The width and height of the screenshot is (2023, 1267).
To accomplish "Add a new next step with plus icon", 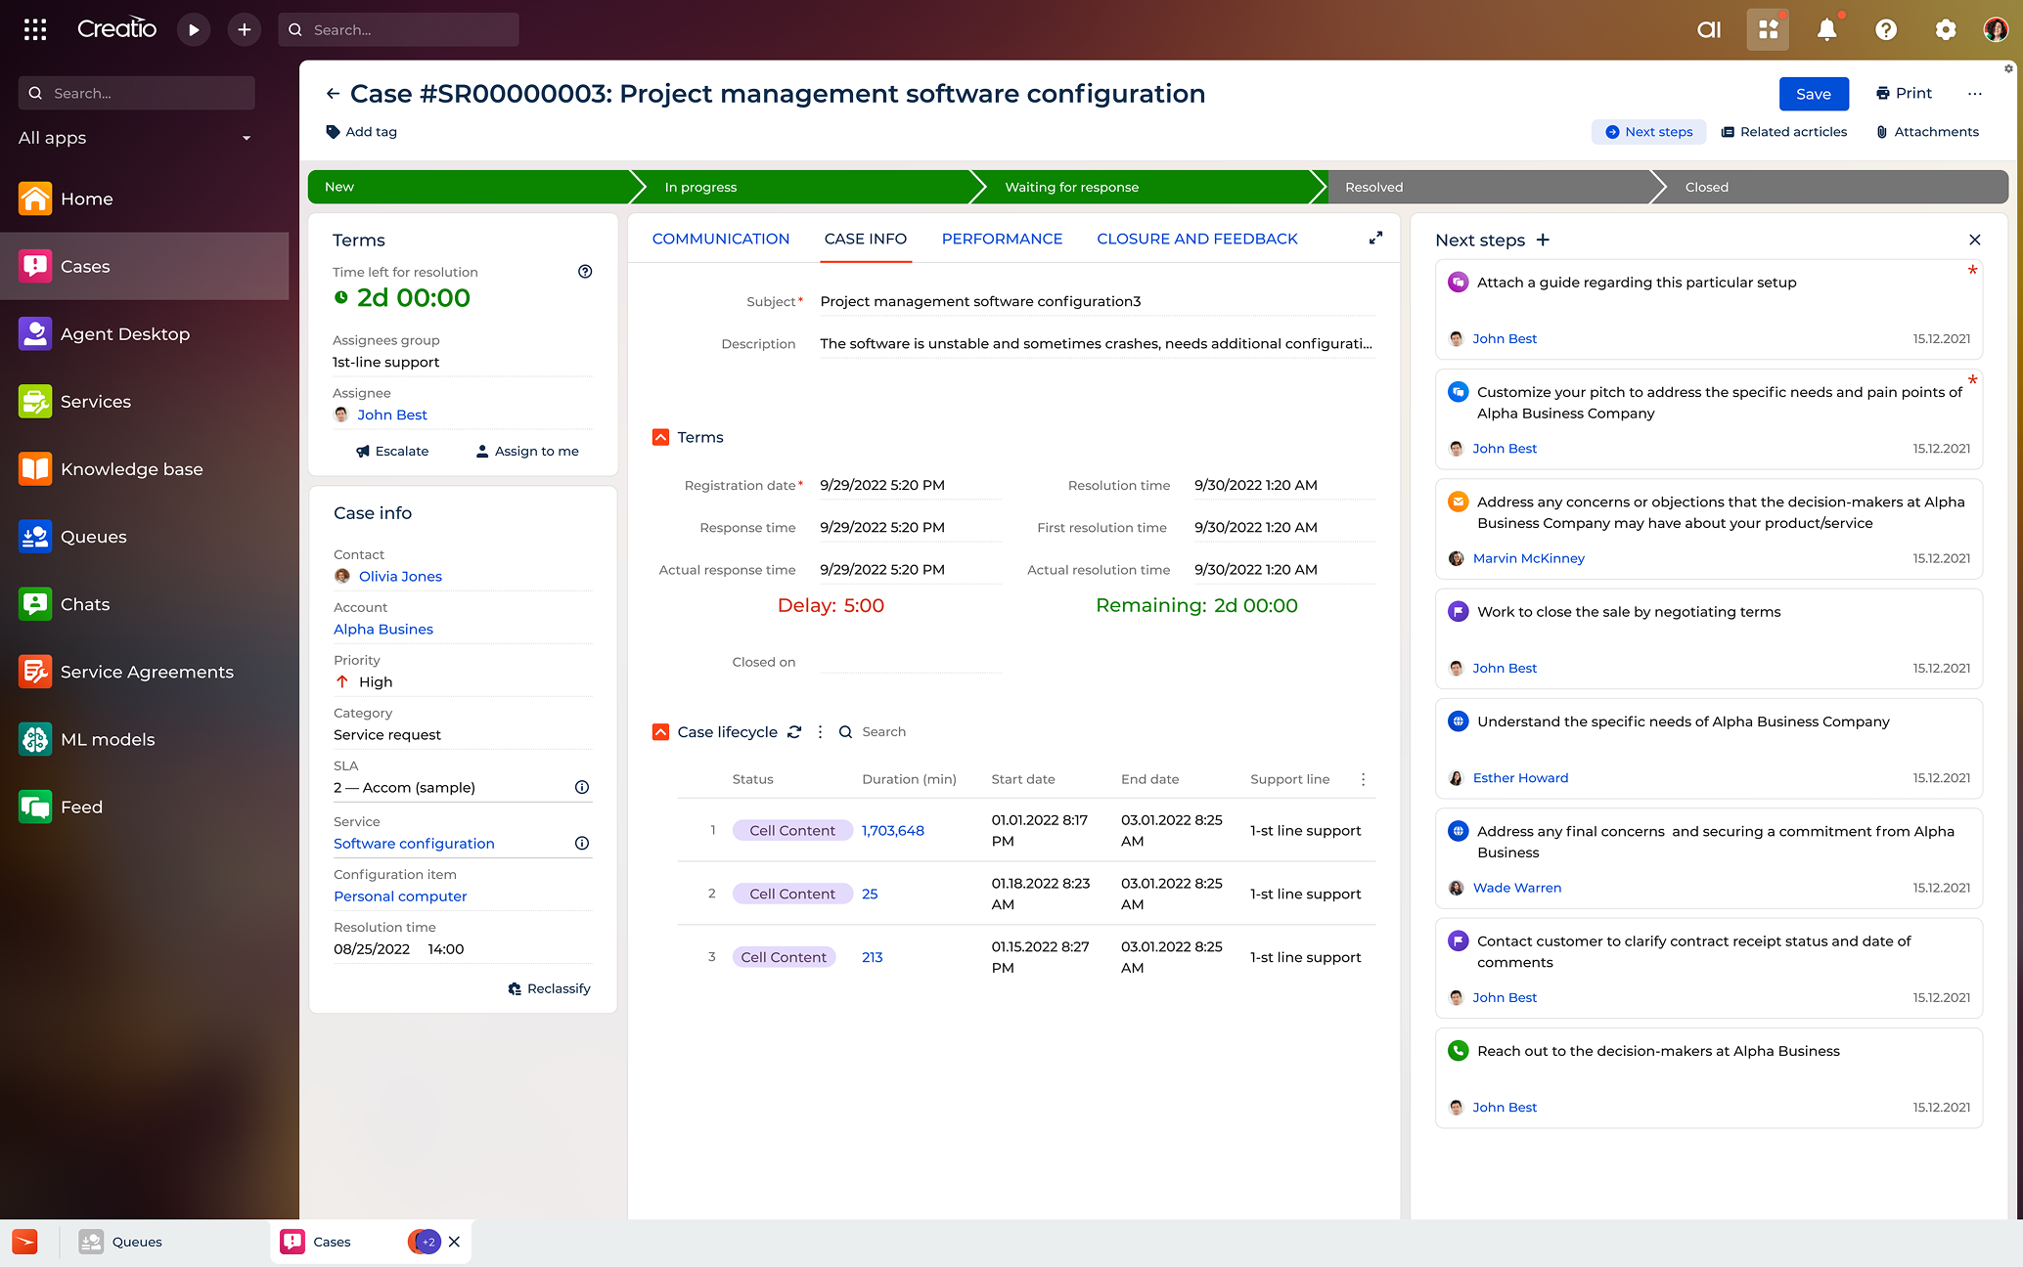I will pyautogui.click(x=1543, y=240).
